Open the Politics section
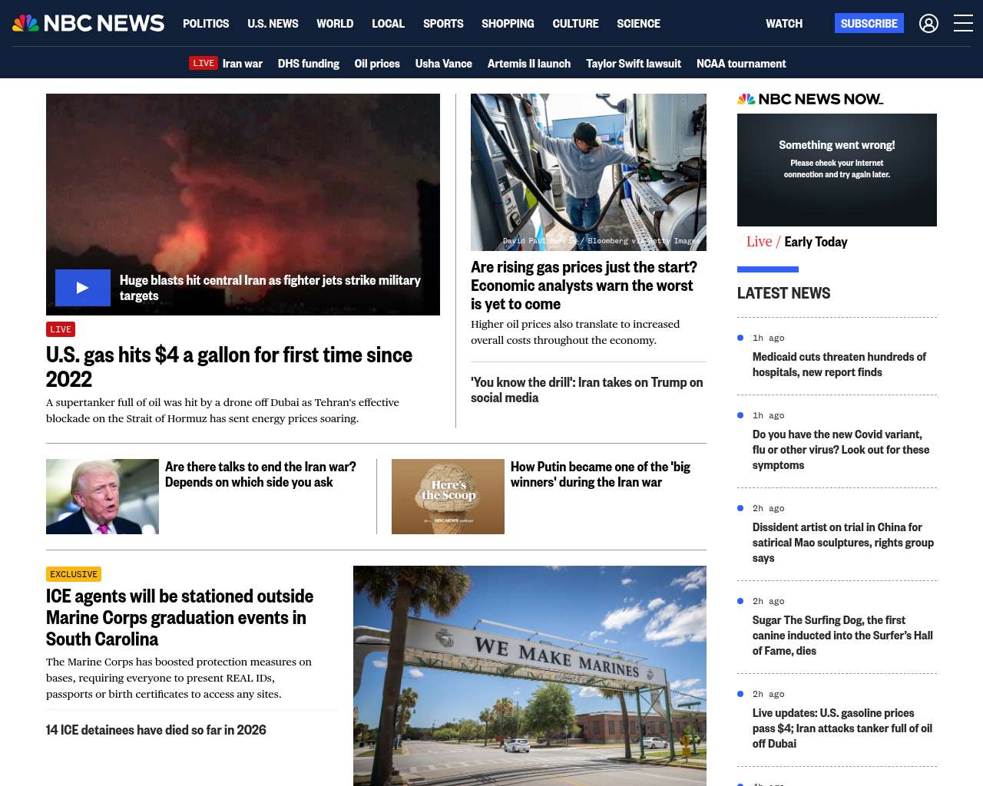The height and width of the screenshot is (786, 983). [206, 24]
